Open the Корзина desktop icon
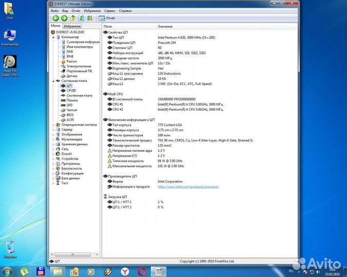 click(10, 250)
